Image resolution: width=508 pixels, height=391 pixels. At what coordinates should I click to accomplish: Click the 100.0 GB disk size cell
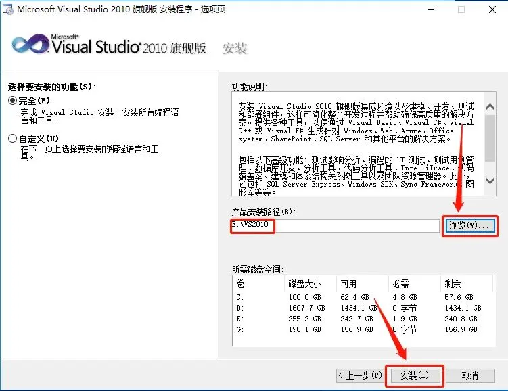coord(304,297)
